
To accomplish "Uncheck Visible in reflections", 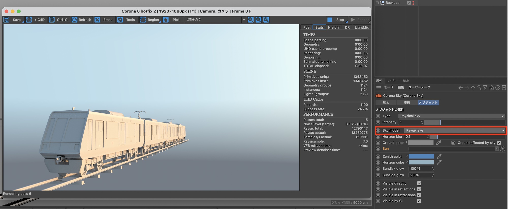I will [x=419, y=189].
